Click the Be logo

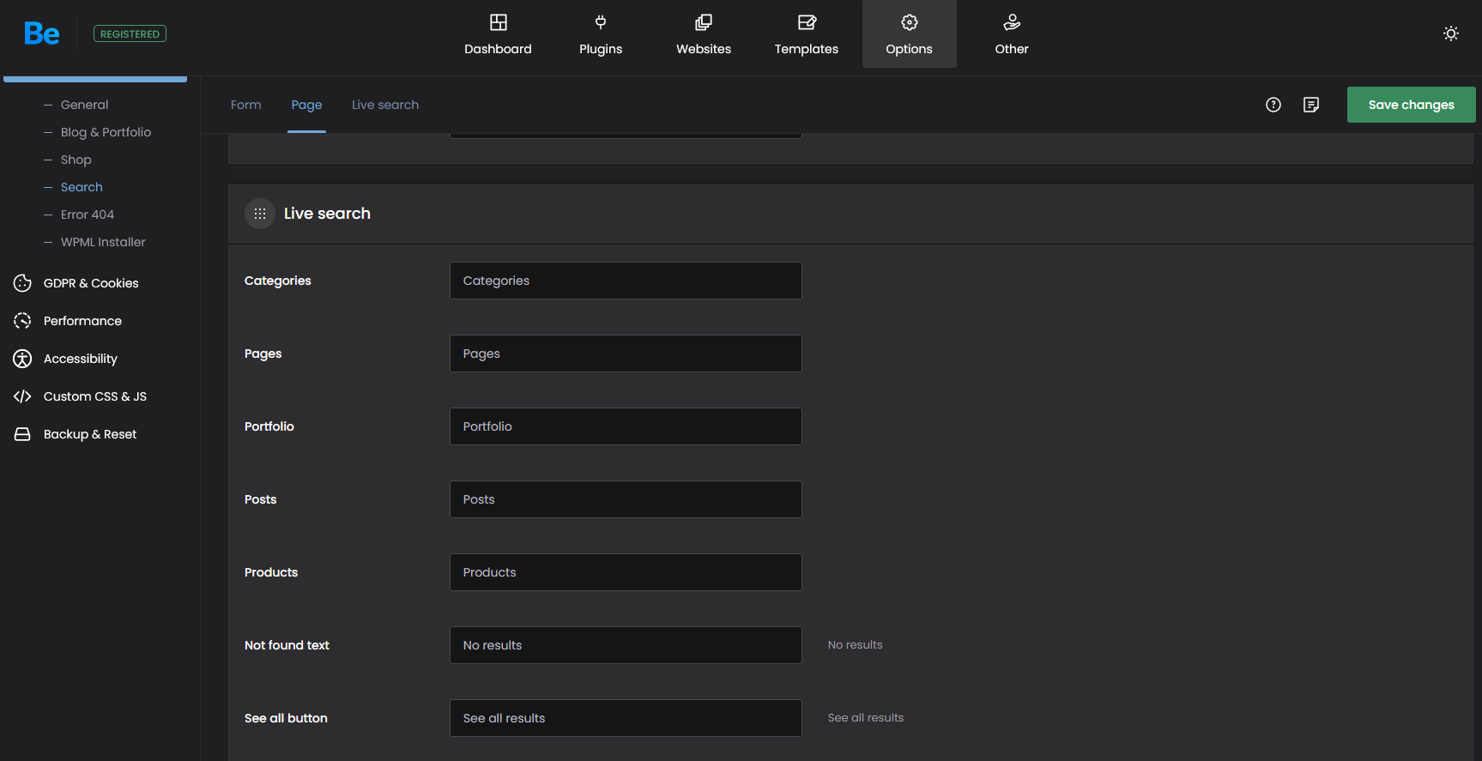[42, 34]
